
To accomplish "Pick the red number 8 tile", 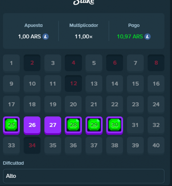I will coord(156,63).
